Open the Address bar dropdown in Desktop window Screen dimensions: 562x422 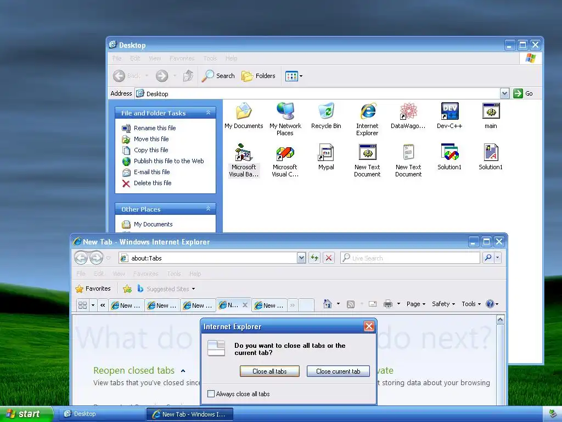click(504, 93)
